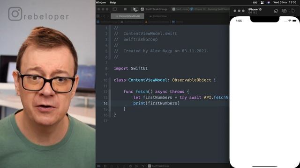This screenshot has width=300, height=168.
Task: Open the Window menu
Action: tap(101, 2)
